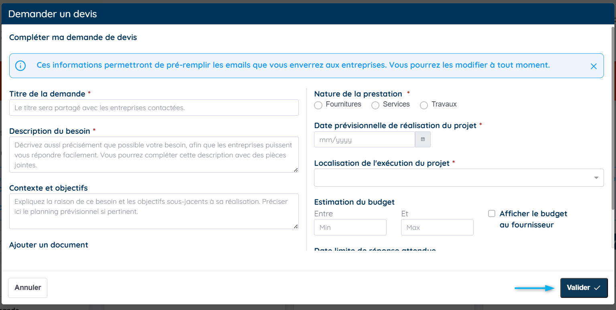The image size is (616, 310).
Task: Click into the Contexte et objectifs textarea
Action: point(154,211)
